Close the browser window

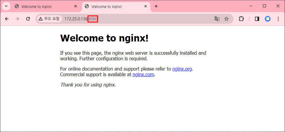tap(278, 6)
